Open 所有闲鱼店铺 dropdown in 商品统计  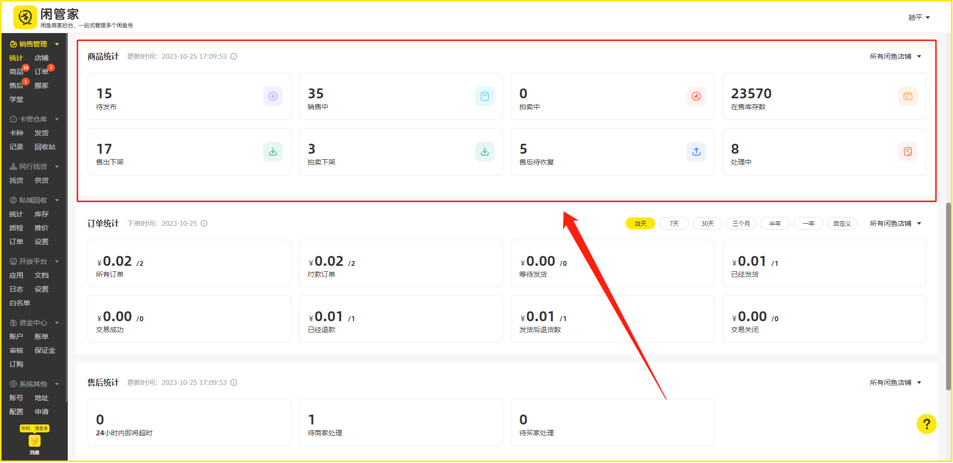point(895,56)
